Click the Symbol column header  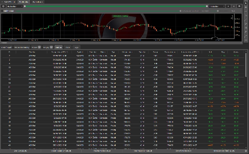pos(80,52)
